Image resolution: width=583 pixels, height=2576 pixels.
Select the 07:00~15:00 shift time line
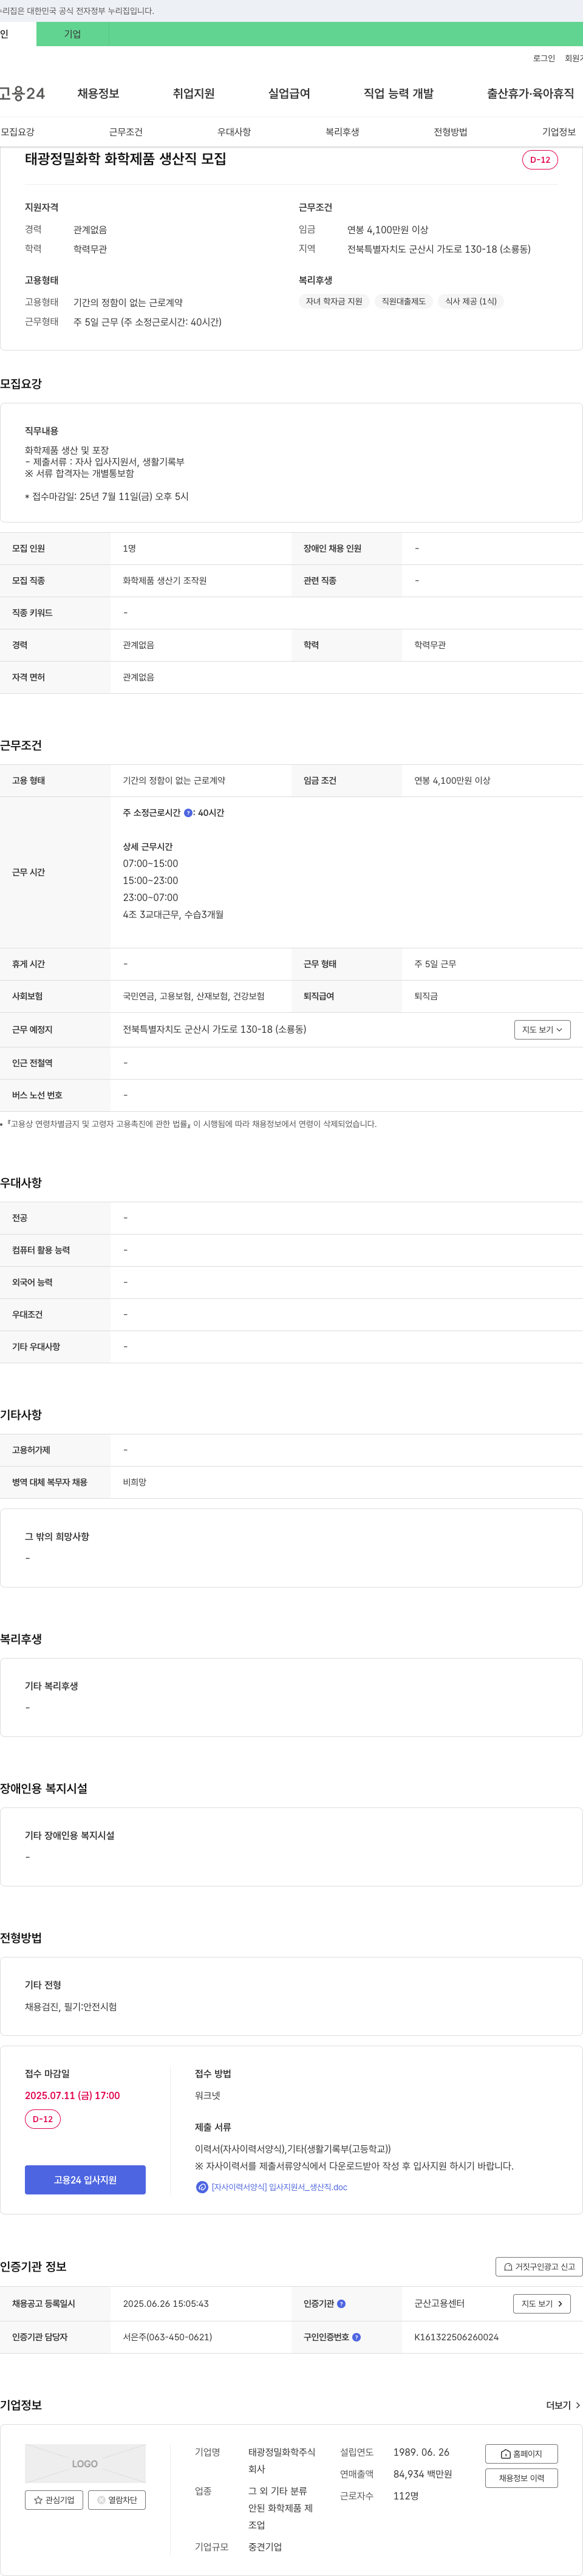[x=150, y=863]
